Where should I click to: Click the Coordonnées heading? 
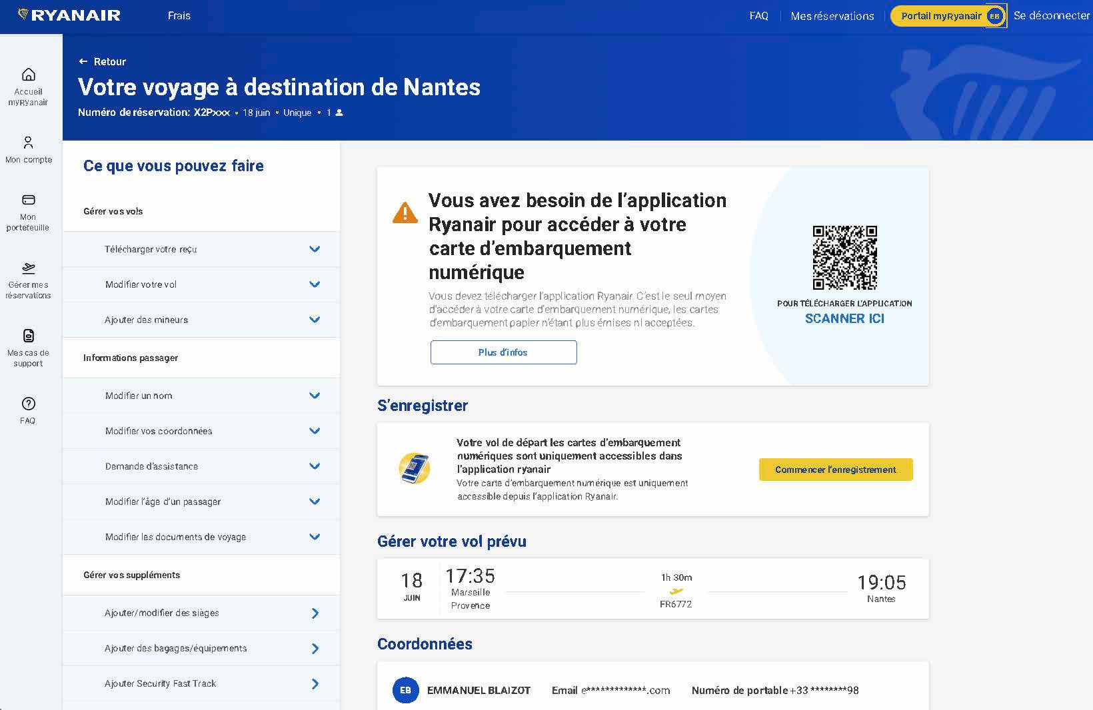425,644
